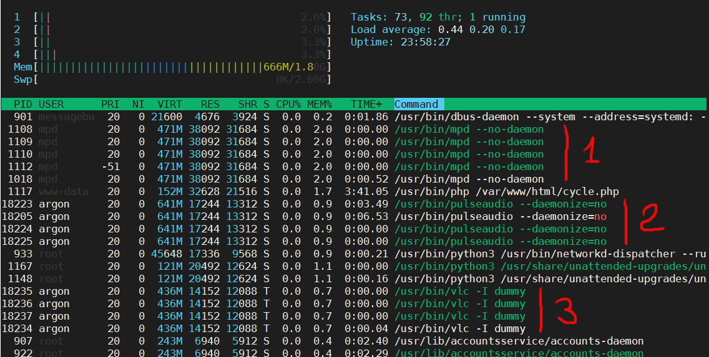Image resolution: width=709 pixels, height=357 pixels.
Task: Click the Swp meter showing 0K/2.00G
Action: pyautogui.click(x=182, y=79)
